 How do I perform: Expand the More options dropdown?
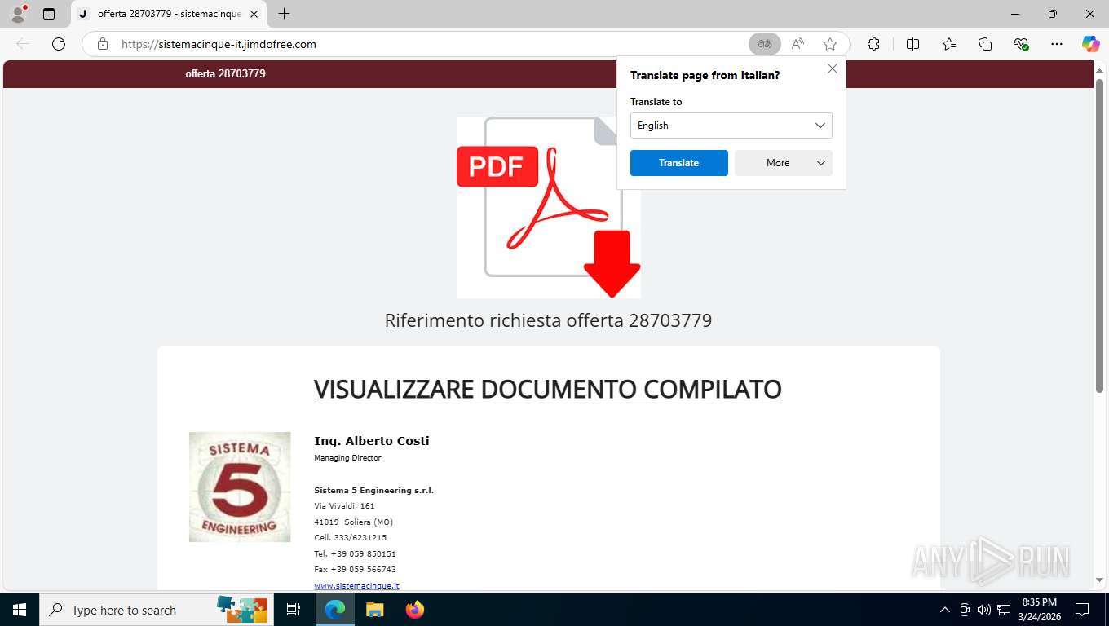tap(784, 163)
